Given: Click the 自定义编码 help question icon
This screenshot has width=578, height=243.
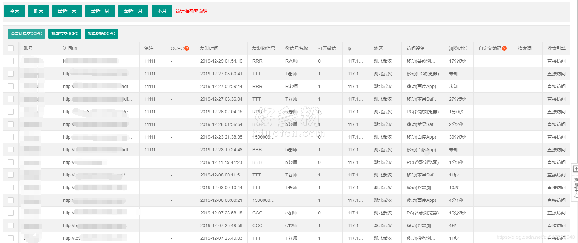Looking at the screenshot, I should coord(504,48).
